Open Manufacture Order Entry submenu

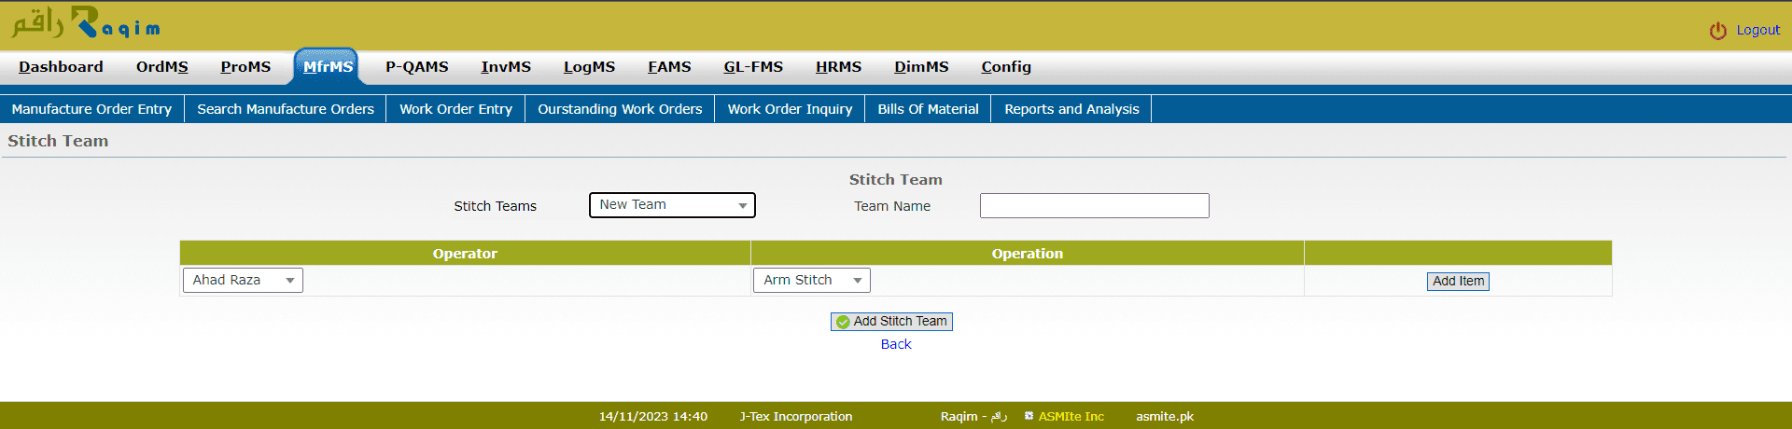click(91, 109)
